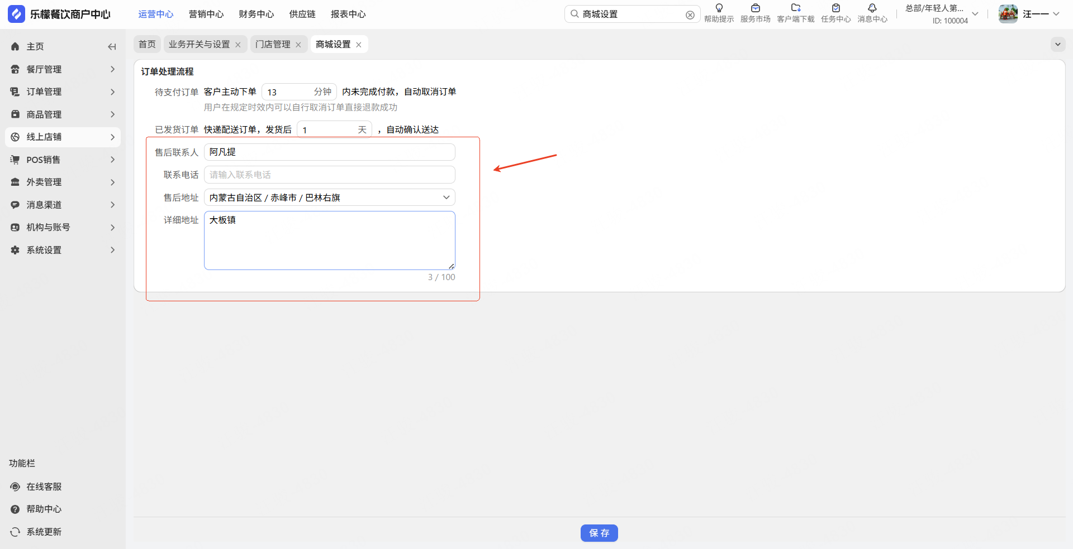The height and width of the screenshot is (549, 1073).
Task: Click the 功能栏 sidebar heading
Action: tap(22, 463)
